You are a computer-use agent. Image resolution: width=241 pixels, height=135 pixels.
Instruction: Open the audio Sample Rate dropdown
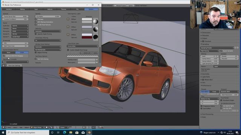[20, 34]
